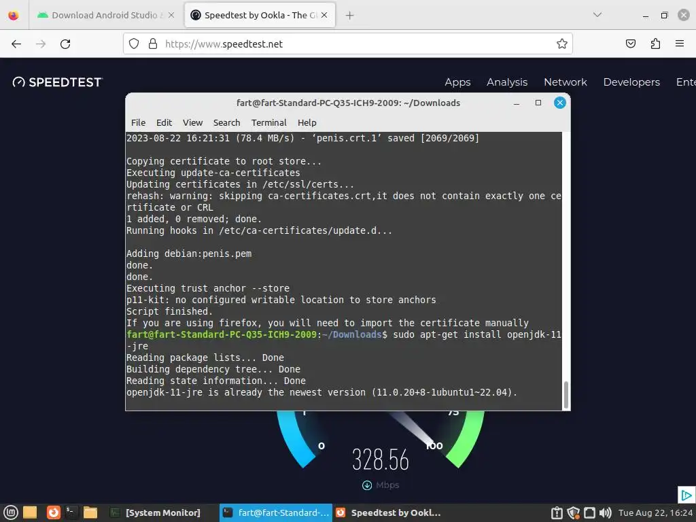Image resolution: width=696 pixels, height=522 pixels.
Task: Click the download arrow icon beside Mbps
Action: pos(367,485)
